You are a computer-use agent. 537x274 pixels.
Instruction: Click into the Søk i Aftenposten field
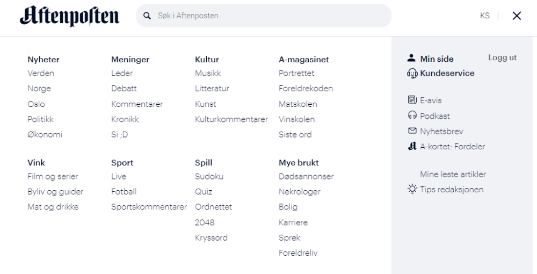[264, 16]
